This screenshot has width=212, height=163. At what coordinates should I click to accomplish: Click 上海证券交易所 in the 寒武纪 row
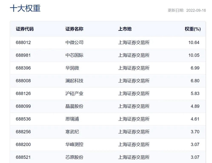pyautogui.click(x=134, y=132)
